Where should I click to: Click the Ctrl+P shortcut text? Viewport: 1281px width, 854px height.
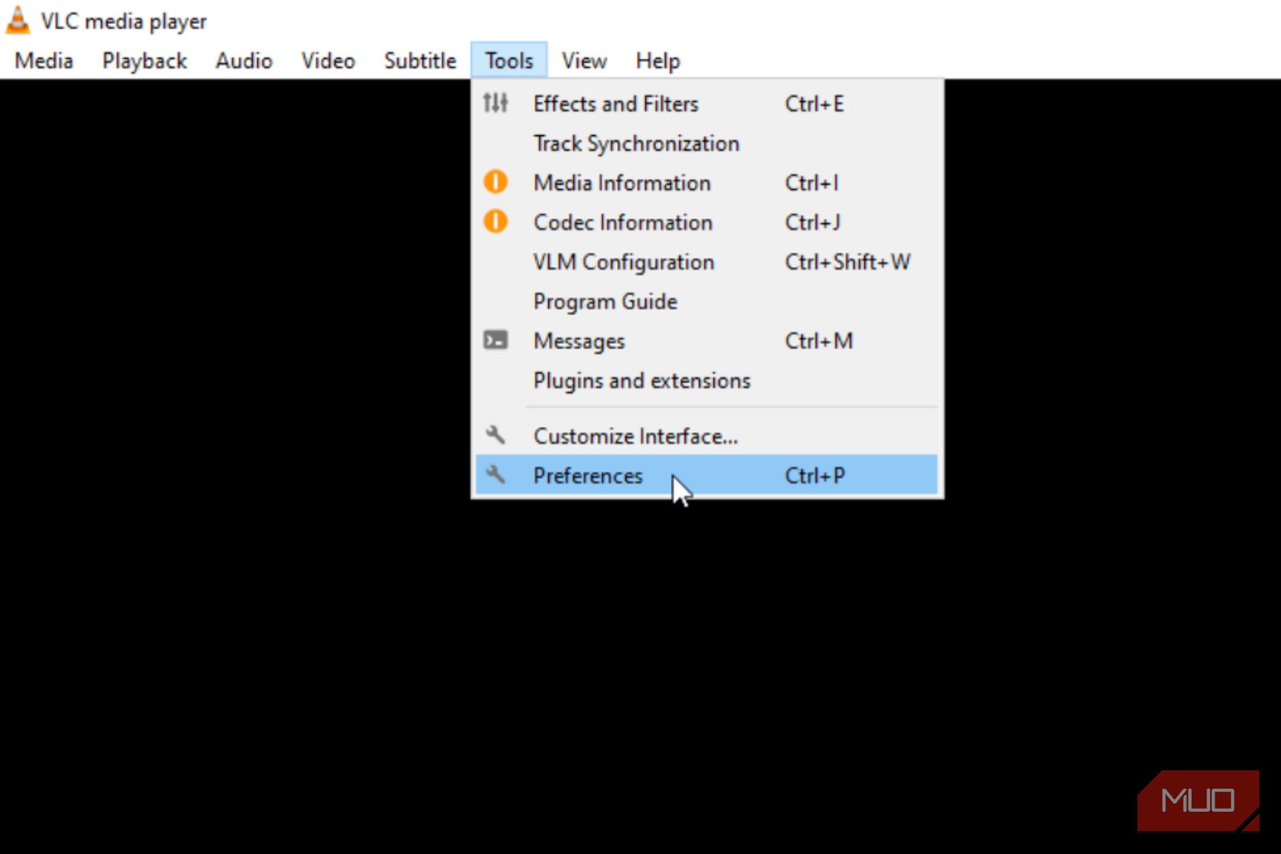815,475
